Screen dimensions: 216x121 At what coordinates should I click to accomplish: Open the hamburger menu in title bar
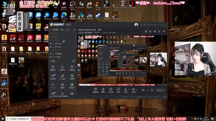pyautogui.click(x=155, y=25)
